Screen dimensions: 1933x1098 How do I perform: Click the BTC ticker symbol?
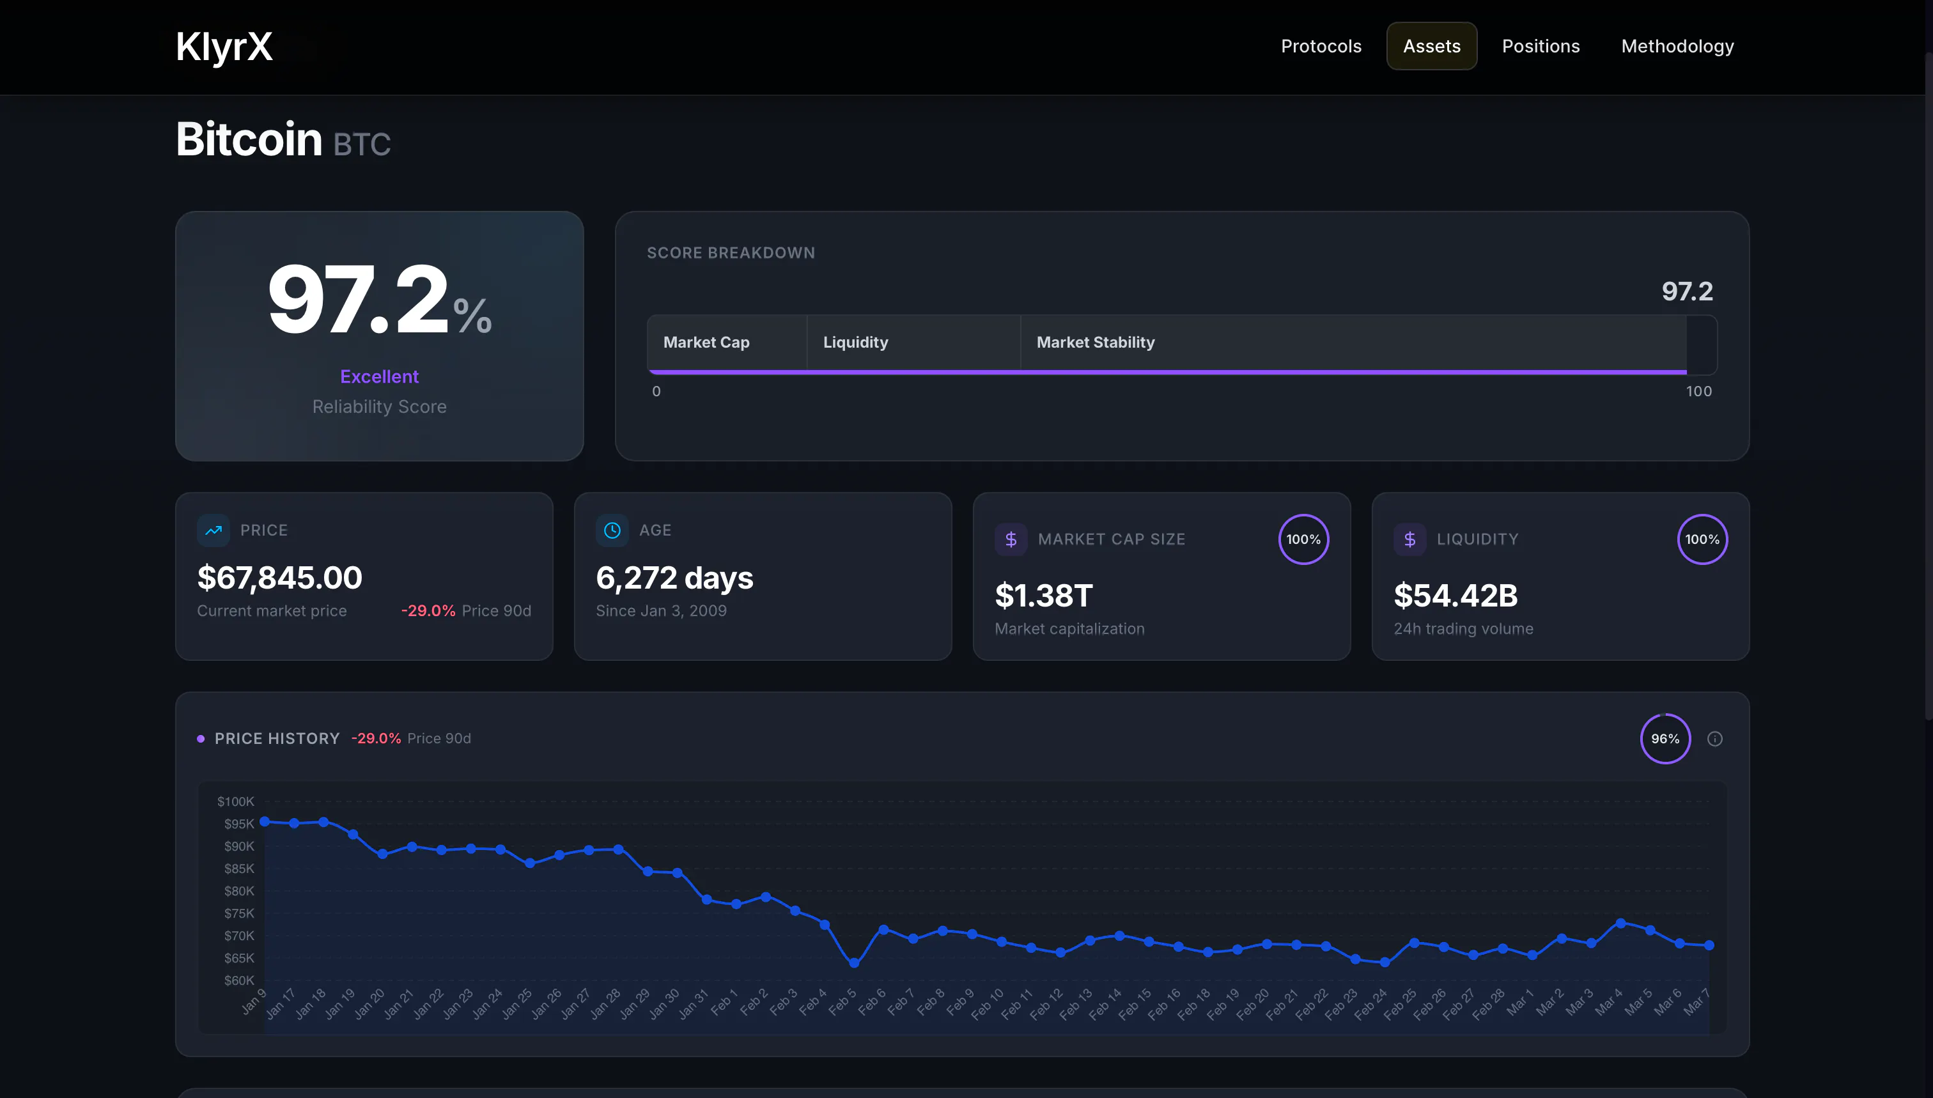pyautogui.click(x=362, y=144)
